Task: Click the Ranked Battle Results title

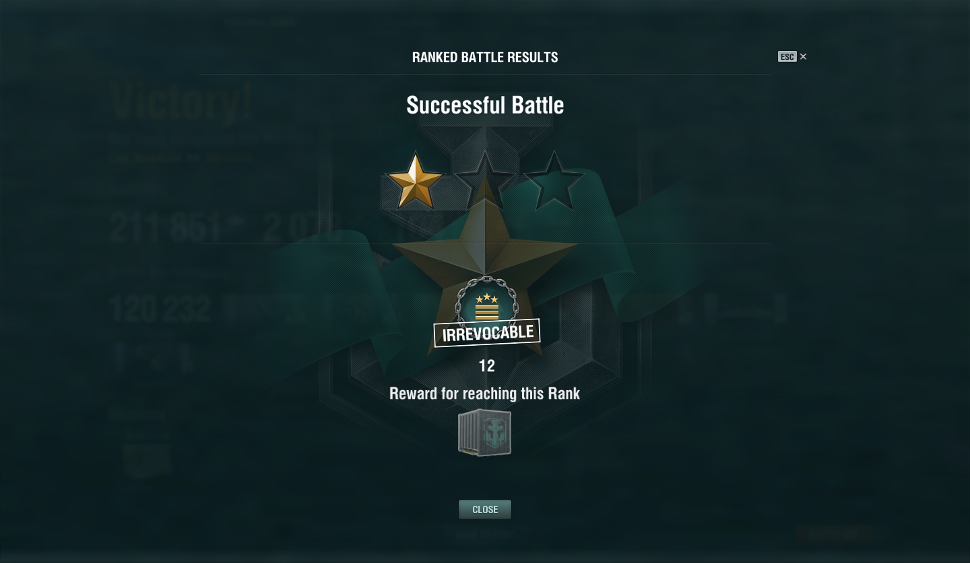Action: (485, 57)
